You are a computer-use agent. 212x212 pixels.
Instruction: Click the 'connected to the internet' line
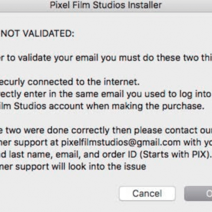(69, 82)
